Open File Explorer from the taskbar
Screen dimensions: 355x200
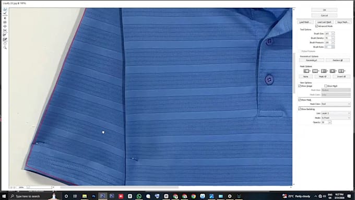tap(85, 196)
